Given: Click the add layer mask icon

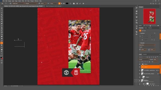Looking at the screenshot, I should tap(149, 85).
